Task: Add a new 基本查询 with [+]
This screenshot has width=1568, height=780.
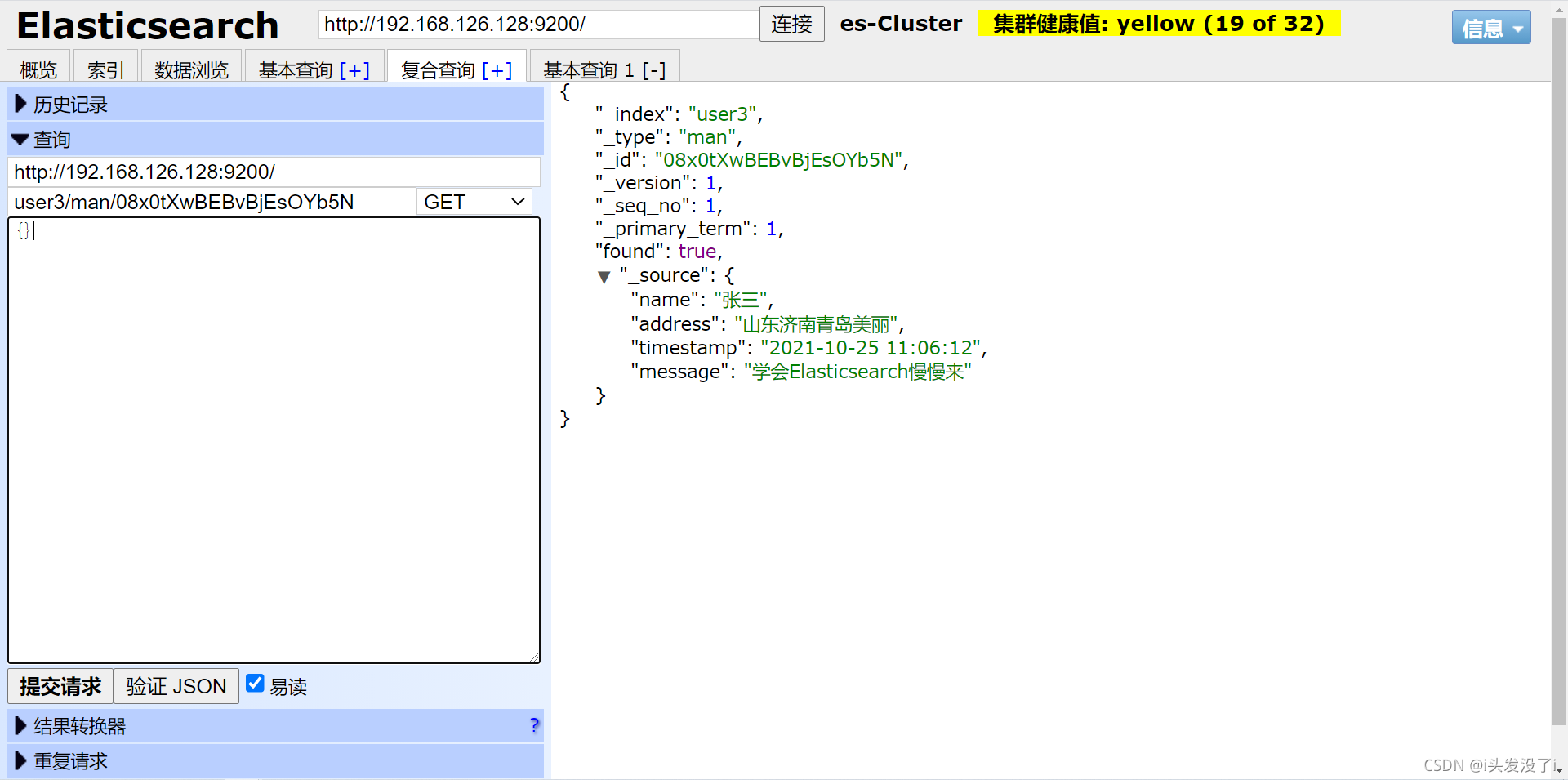Action: tap(355, 70)
